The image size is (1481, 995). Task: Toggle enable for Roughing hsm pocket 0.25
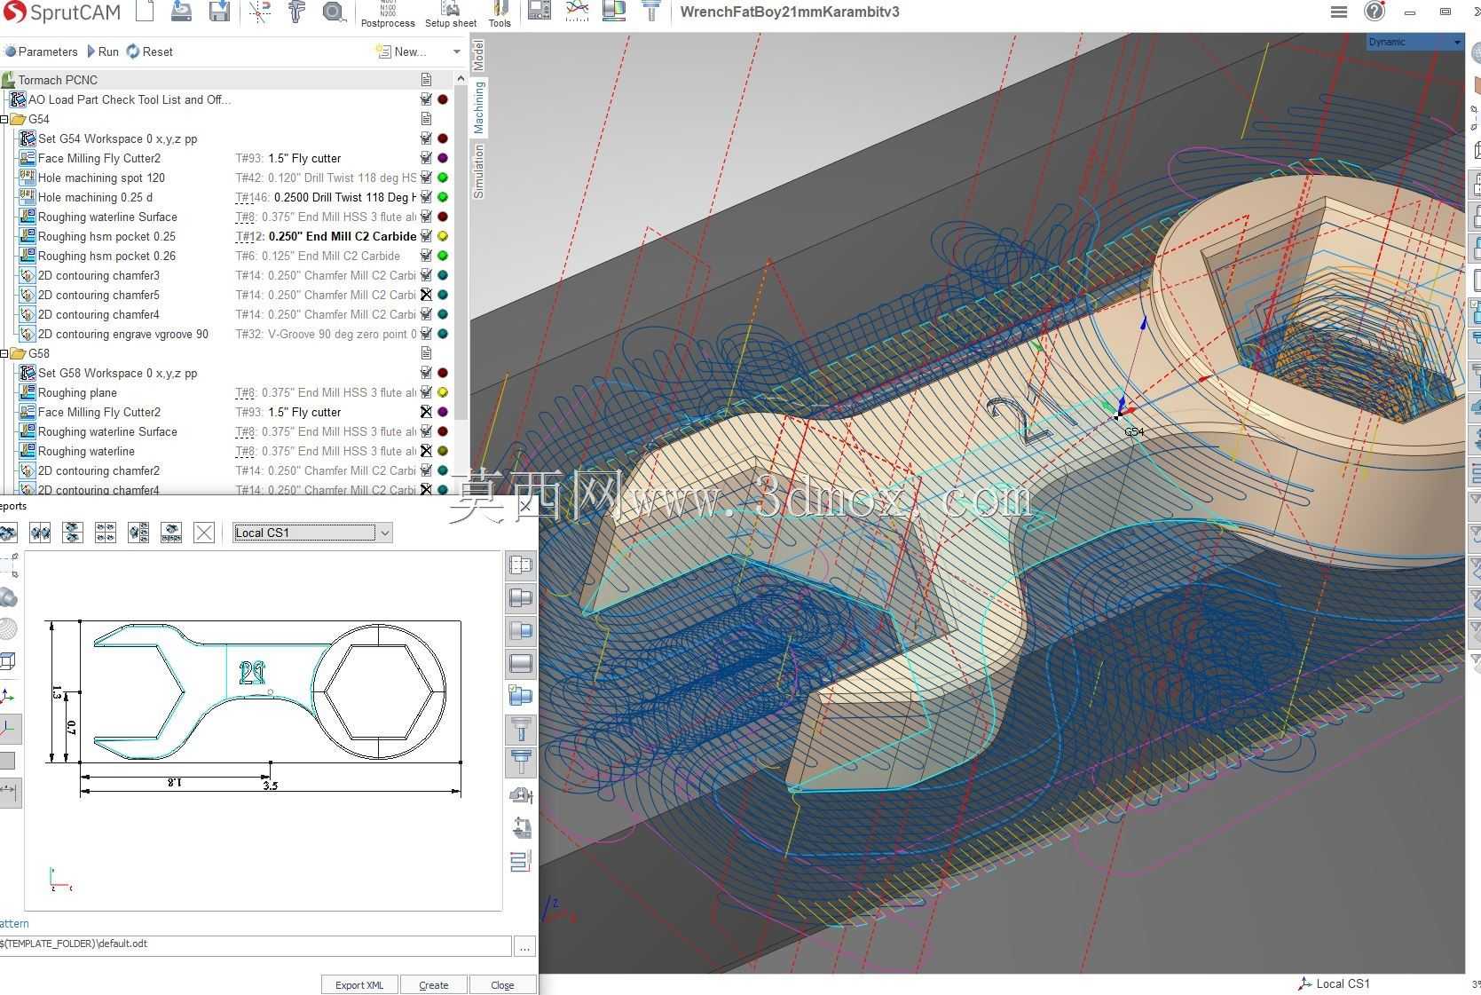click(x=426, y=236)
